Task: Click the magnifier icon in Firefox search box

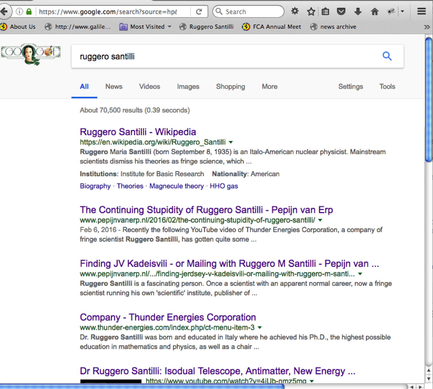Action: 219,11
